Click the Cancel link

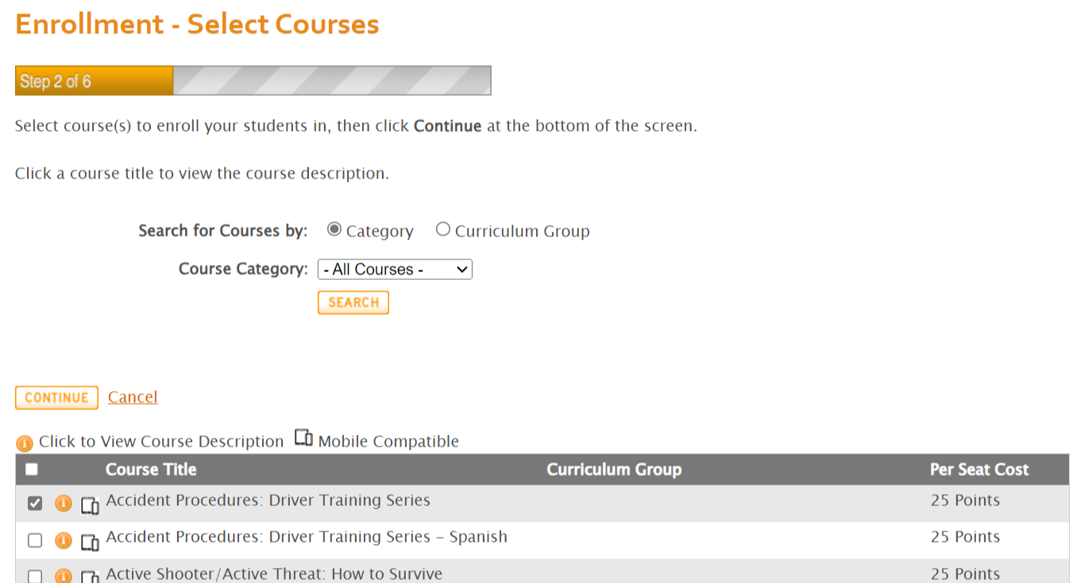pyautogui.click(x=133, y=397)
